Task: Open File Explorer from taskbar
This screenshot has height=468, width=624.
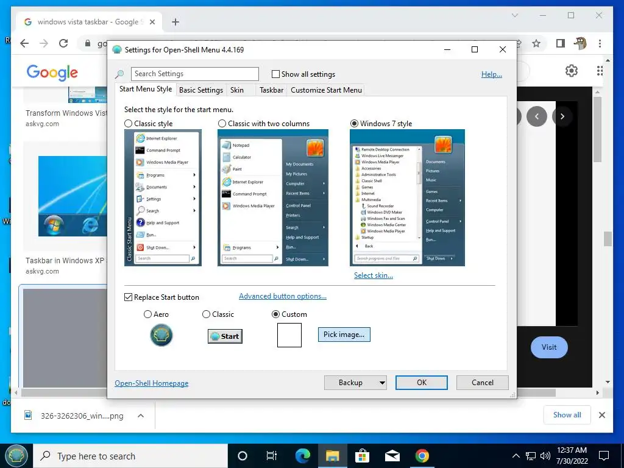Action: pyautogui.click(x=332, y=456)
